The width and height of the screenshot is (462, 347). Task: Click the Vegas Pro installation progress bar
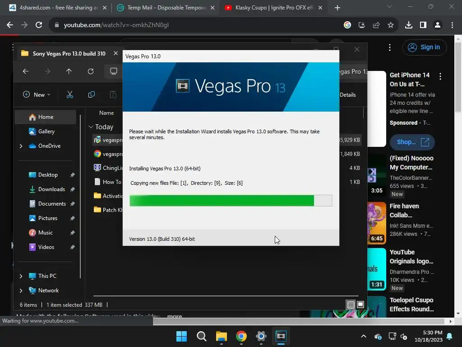[231, 201]
